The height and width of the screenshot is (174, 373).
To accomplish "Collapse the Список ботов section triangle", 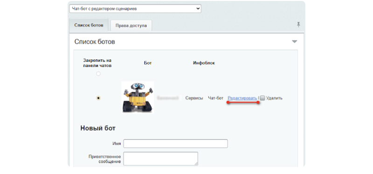I will coord(295,42).
